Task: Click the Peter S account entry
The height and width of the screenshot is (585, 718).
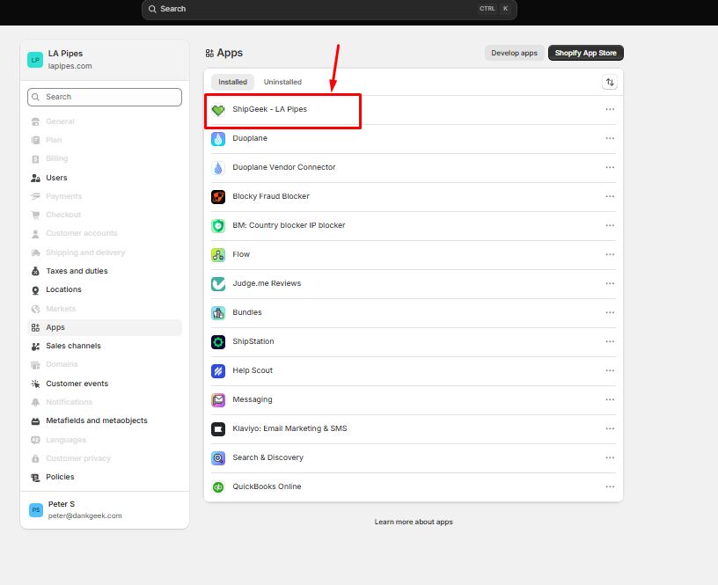Action: tap(105, 510)
